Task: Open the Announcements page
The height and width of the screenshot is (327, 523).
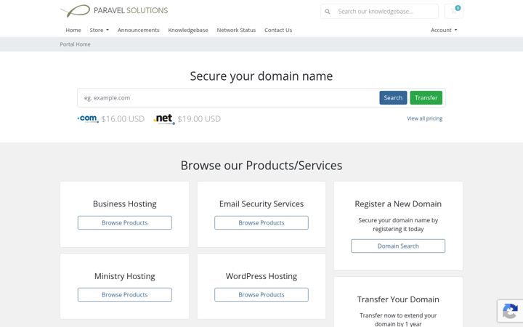Action: [139, 30]
